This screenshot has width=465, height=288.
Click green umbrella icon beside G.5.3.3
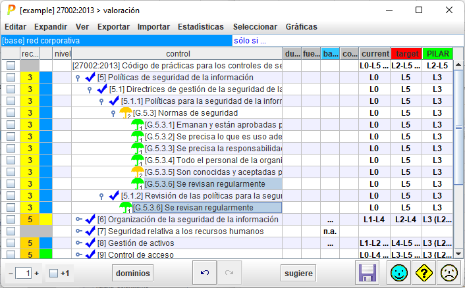pyautogui.click(x=137, y=149)
